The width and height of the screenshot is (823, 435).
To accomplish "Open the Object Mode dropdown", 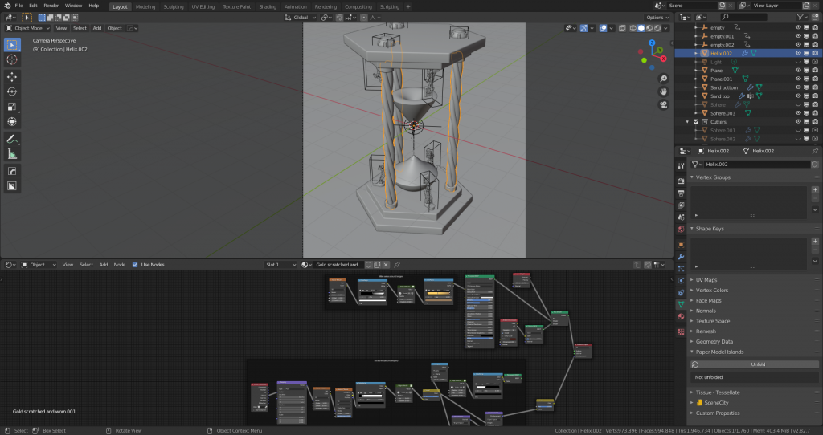I will coord(29,28).
